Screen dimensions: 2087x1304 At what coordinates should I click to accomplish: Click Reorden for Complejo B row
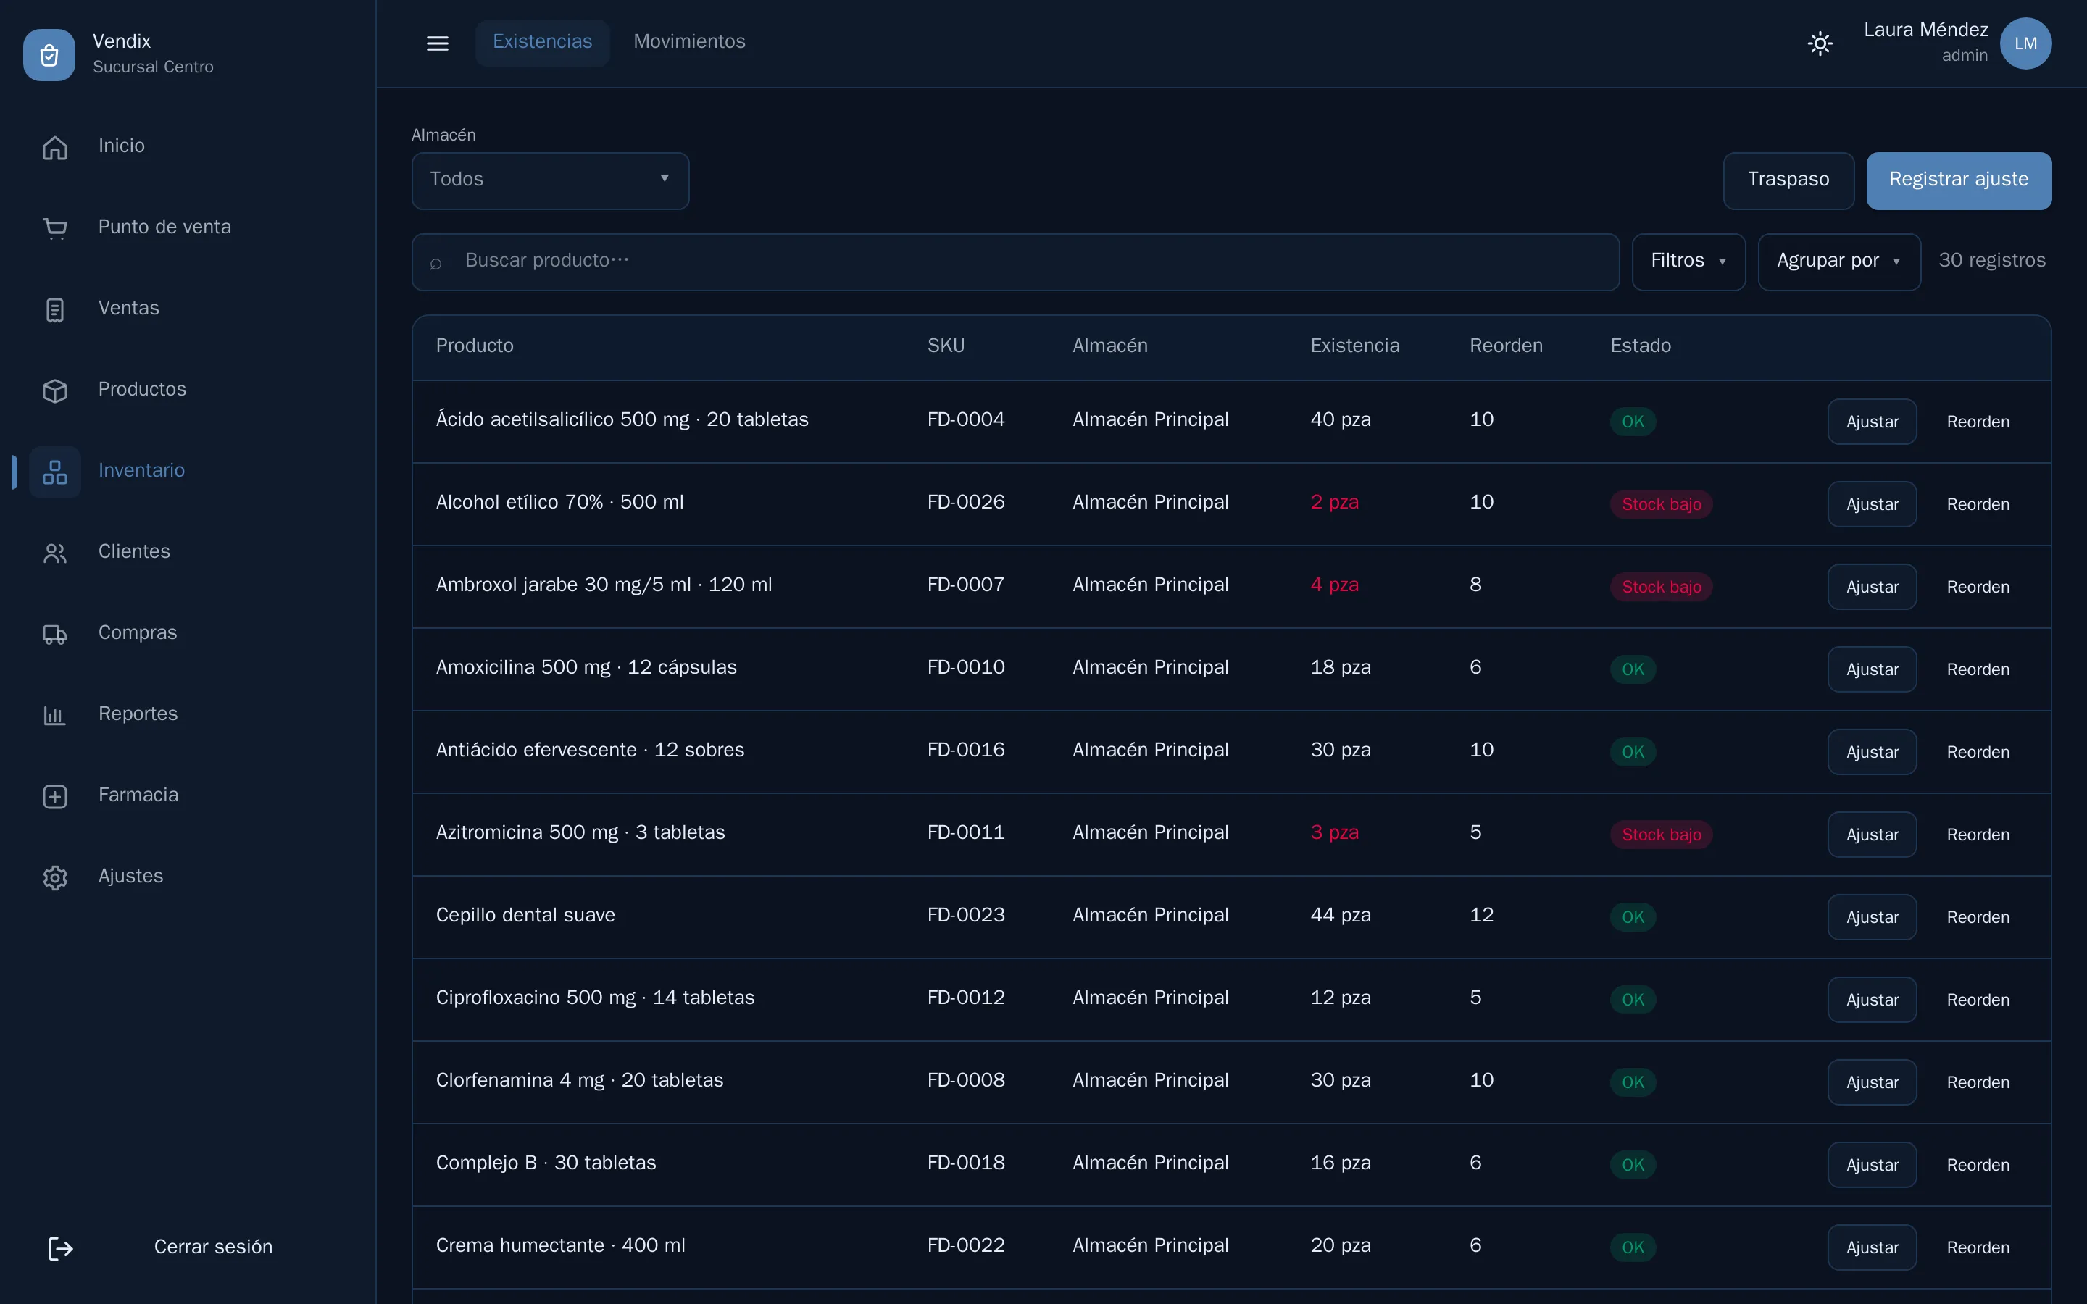[1978, 1165]
